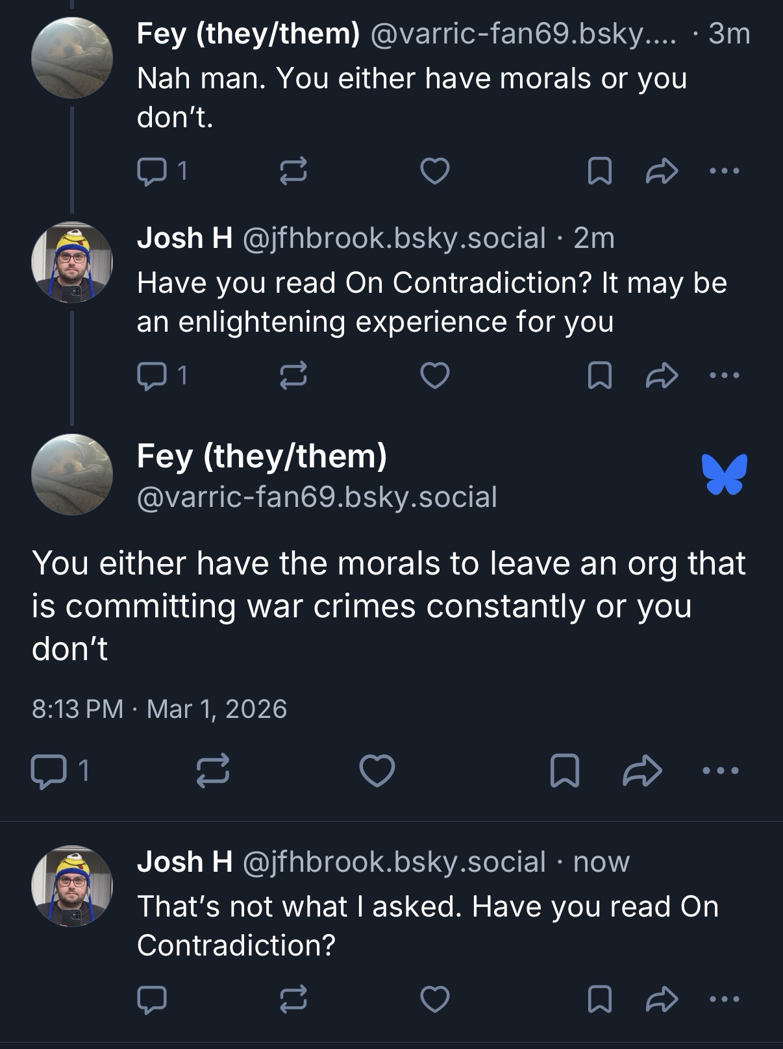Repost Josh H's 'enlightening experience' reply
783x1049 pixels.
point(292,376)
